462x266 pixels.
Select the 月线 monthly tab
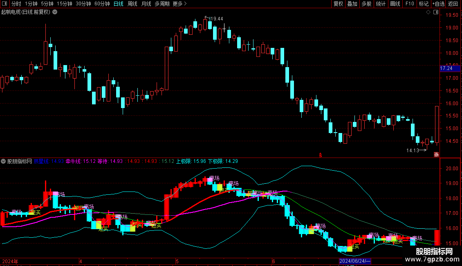coord(146,4)
